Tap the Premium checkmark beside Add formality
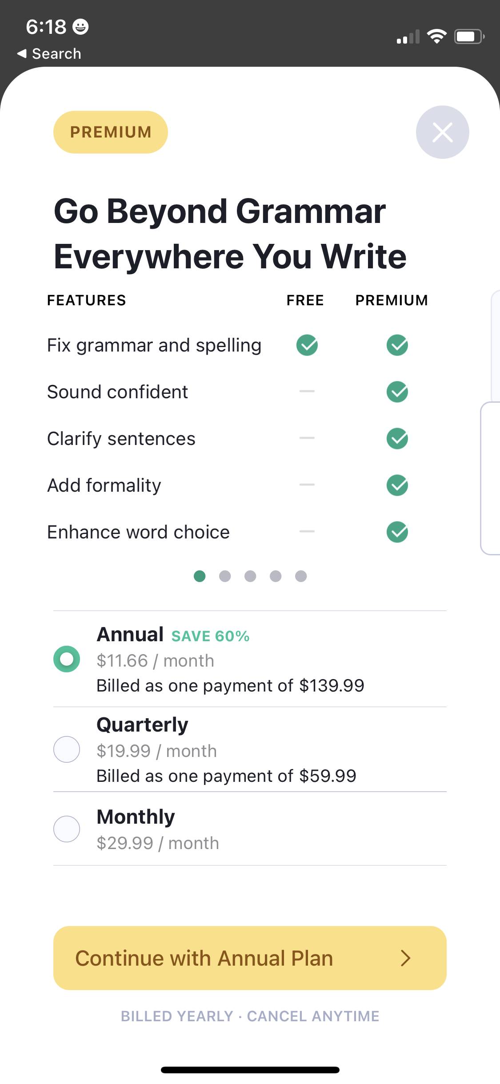 [397, 485]
